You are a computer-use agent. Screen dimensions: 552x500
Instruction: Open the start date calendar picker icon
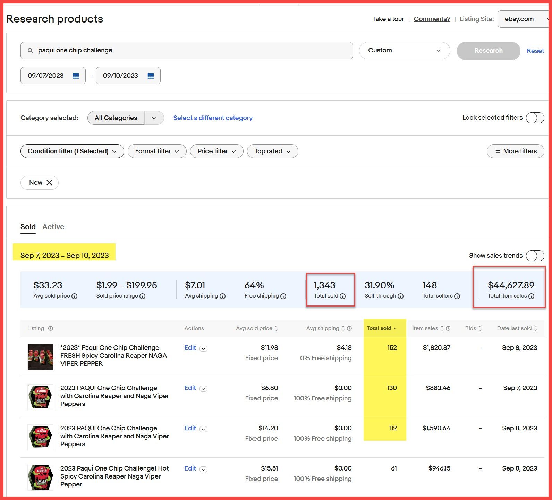(76, 76)
